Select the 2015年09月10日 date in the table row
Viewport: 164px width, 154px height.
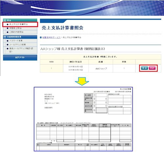click(x=76, y=67)
